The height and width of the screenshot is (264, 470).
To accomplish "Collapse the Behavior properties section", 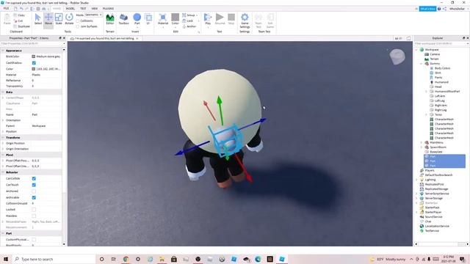I will point(3,172).
